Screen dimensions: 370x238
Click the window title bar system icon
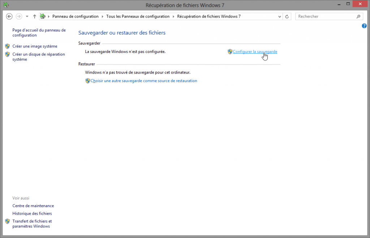pyautogui.click(x=6, y=5)
